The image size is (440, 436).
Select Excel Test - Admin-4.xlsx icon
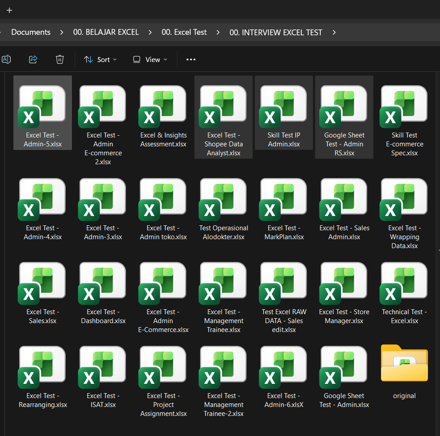[42, 199]
